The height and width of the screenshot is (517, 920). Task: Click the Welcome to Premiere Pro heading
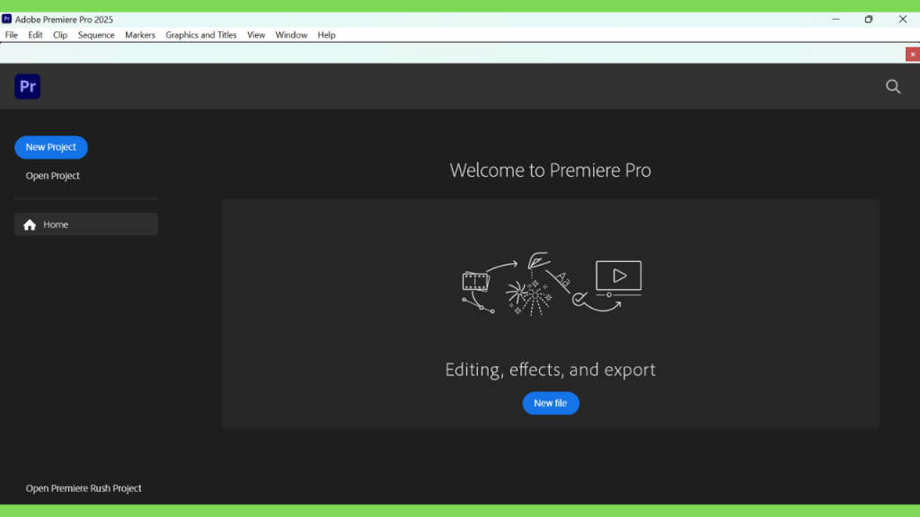[x=551, y=170]
